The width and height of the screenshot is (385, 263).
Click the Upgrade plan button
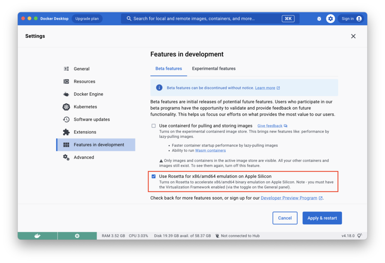pyautogui.click(x=87, y=19)
